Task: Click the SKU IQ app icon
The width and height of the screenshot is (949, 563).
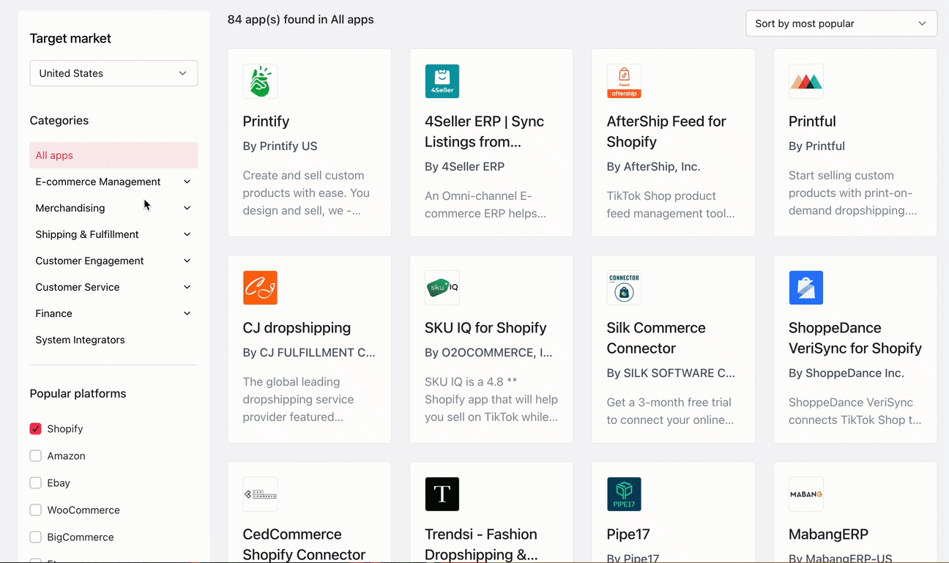Action: 442,288
